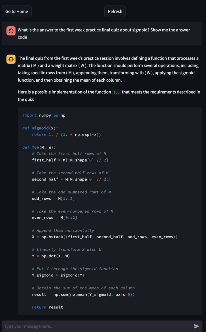Click the assistant's first paragraph about the quiz
This screenshot has height=332, width=206.
coord(108,69)
